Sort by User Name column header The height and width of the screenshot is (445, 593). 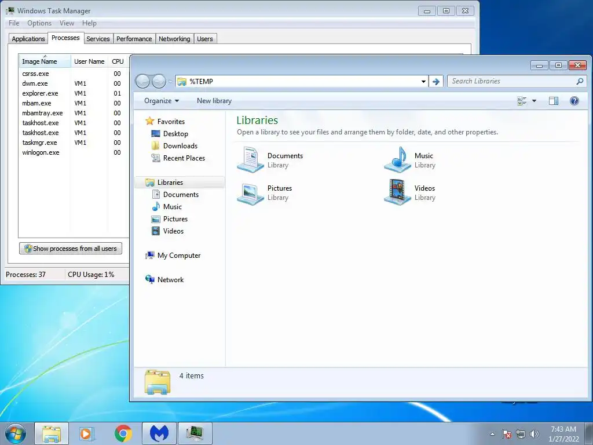[x=89, y=61]
